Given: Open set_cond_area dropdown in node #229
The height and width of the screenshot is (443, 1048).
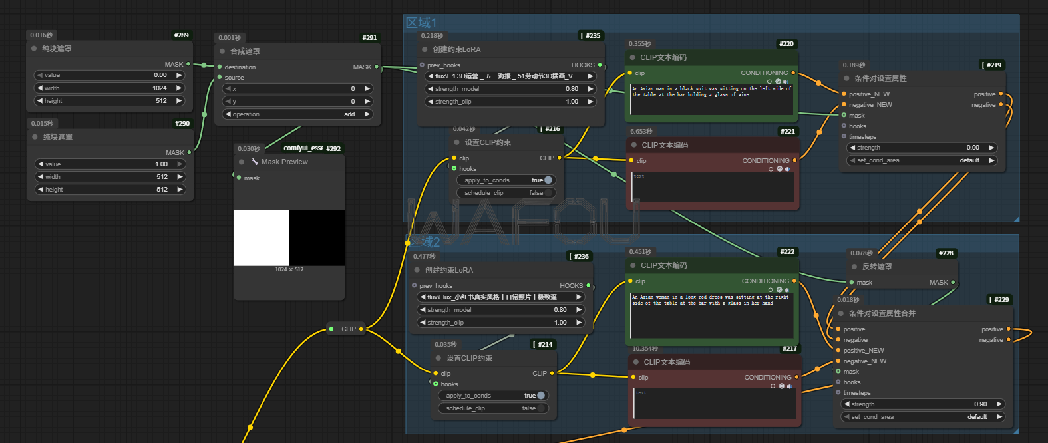Looking at the screenshot, I should [922, 417].
